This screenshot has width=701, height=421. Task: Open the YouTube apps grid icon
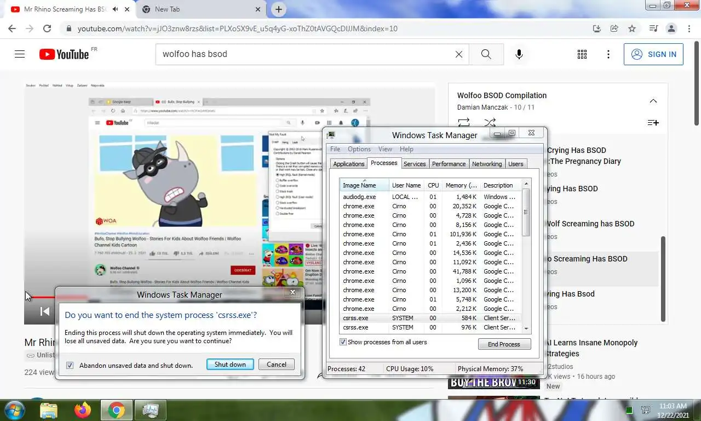click(x=582, y=54)
